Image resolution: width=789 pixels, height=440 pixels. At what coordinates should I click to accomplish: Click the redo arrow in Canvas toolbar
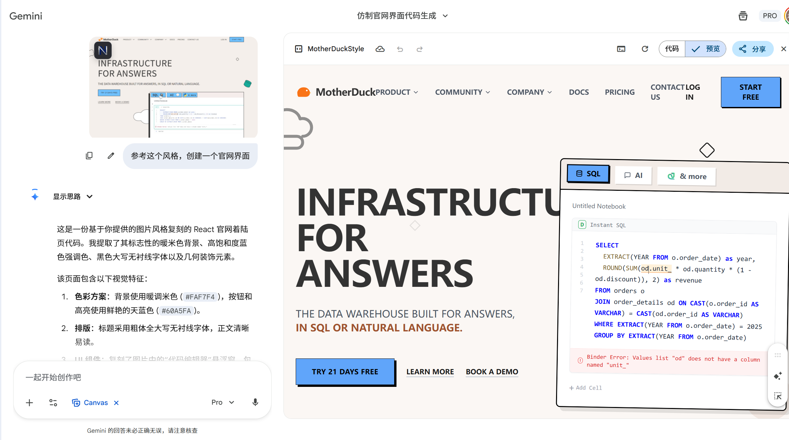point(420,49)
